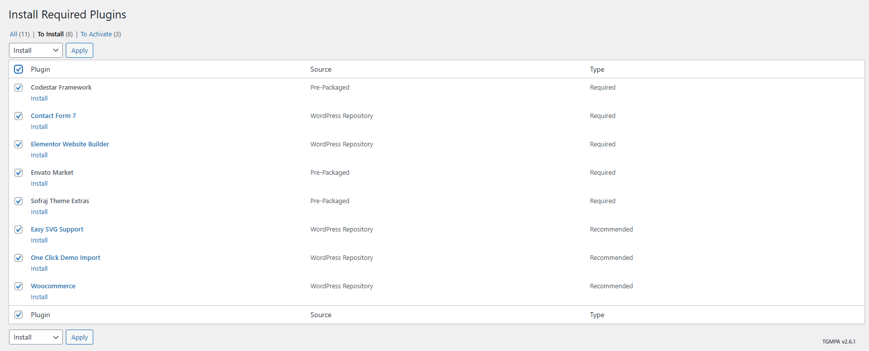The height and width of the screenshot is (351, 869).
Task: Click Install under Contact Form 7
Action: point(39,127)
